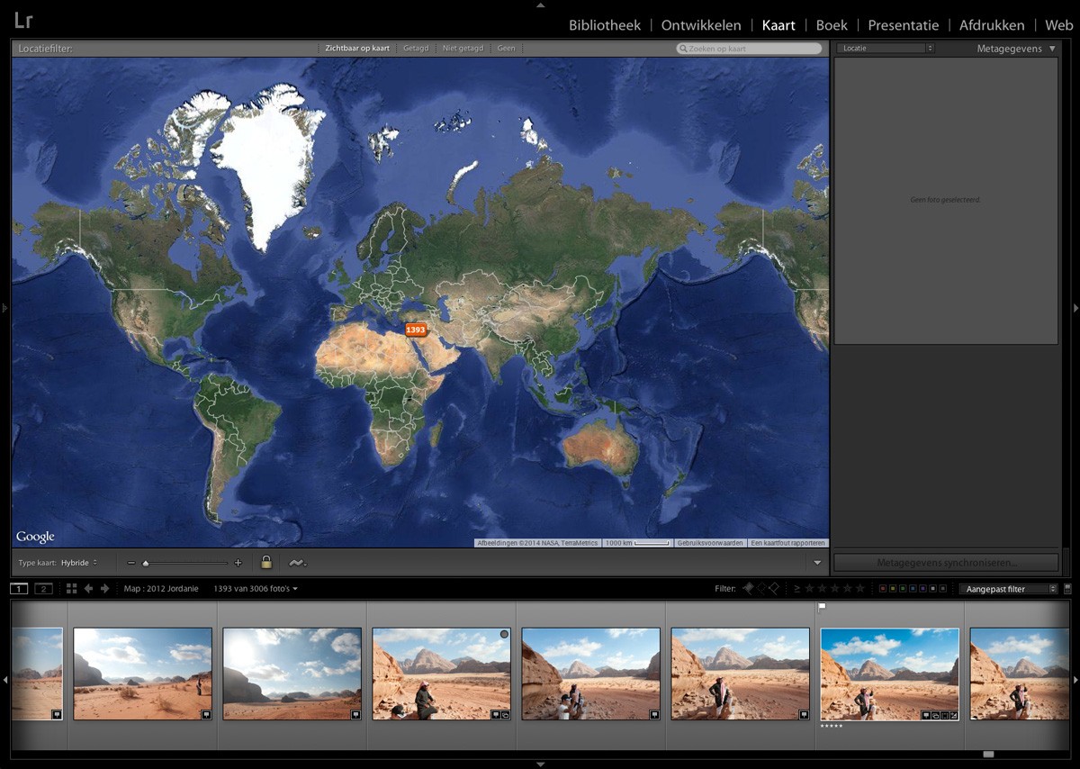Select the main window "1" icon
The width and height of the screenshot is (1080, 769).
click(18, 588)
